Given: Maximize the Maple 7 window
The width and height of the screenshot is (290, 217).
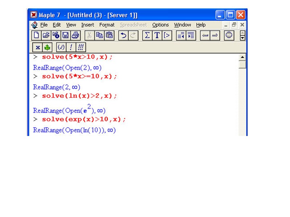Looking at the screenshot, I should click(x=230, y=15).
